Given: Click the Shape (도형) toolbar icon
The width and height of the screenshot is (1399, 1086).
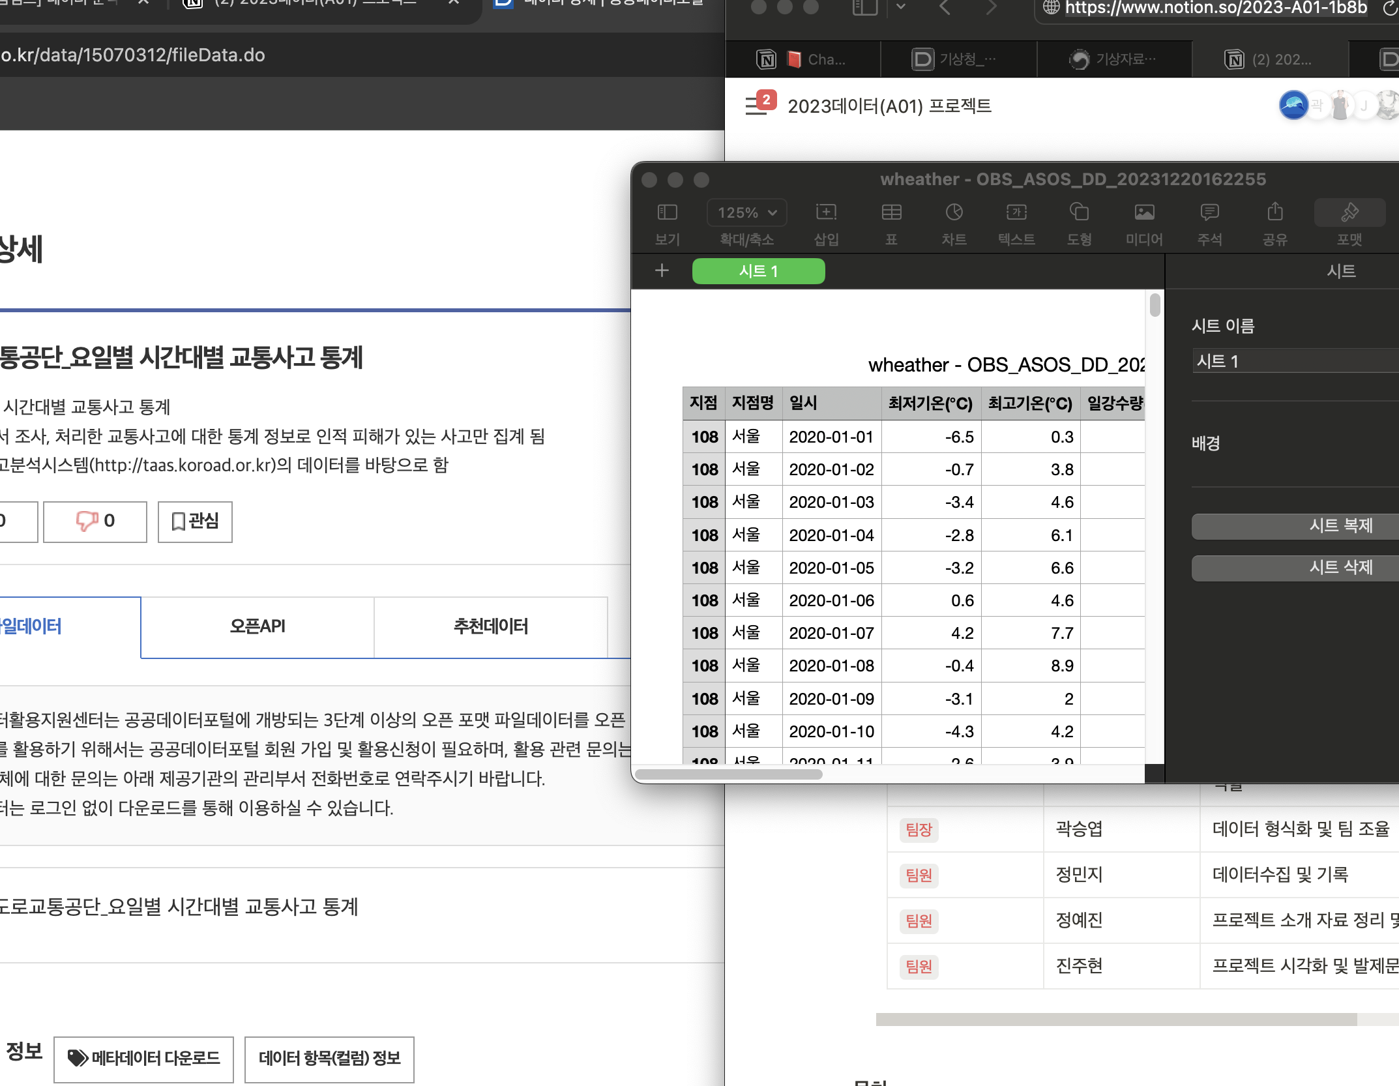Looking at the screenshot, I should [x=1079, y=213].
